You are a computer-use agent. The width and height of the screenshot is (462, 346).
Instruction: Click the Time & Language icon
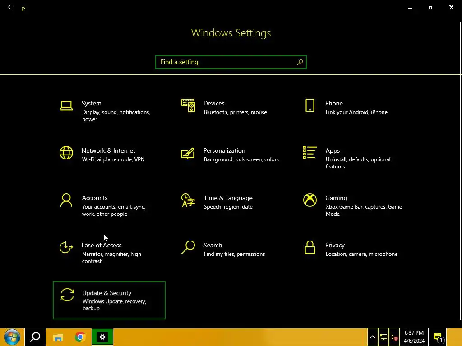coord(188,200)
